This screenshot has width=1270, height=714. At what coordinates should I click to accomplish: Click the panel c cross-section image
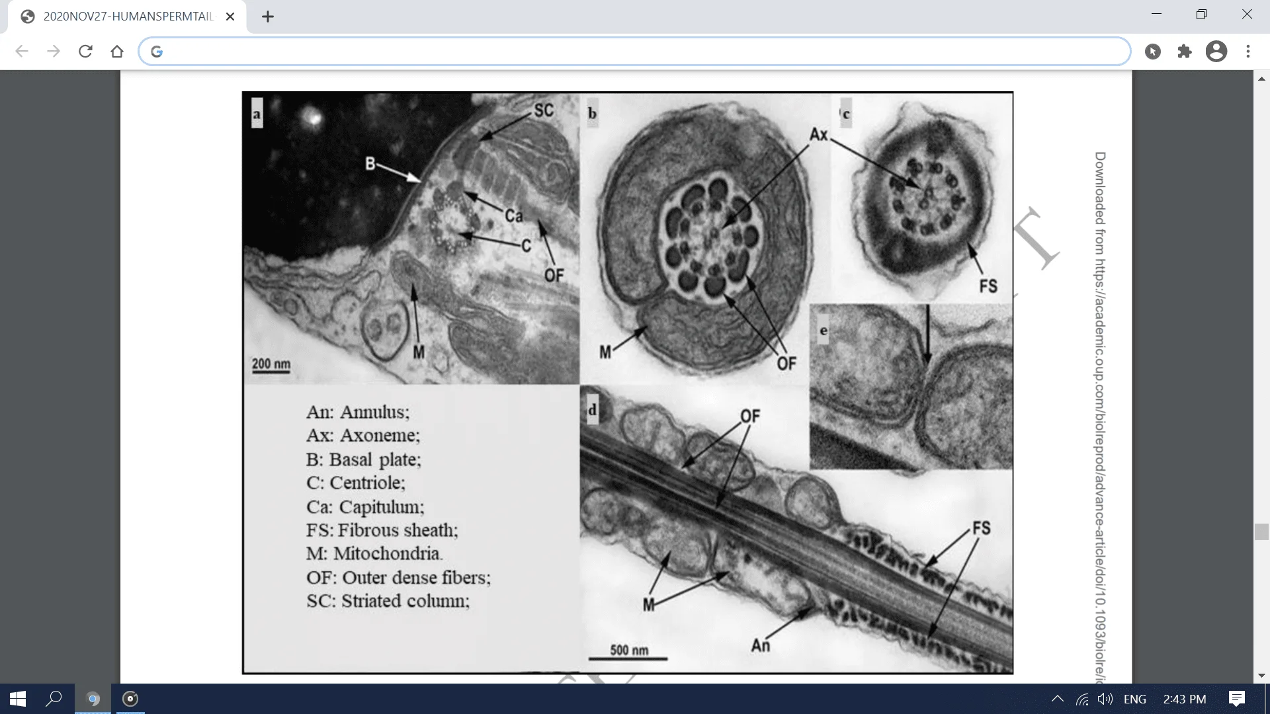(x=922, y=198)
